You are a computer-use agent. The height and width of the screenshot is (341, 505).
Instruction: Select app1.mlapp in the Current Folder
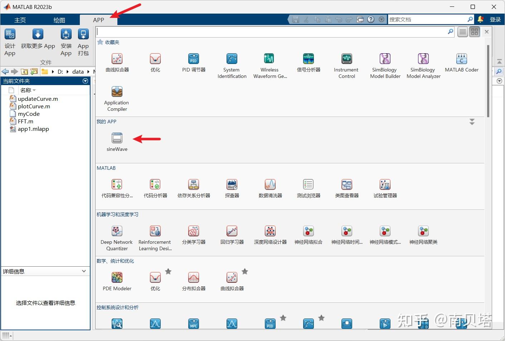point(33,129)
